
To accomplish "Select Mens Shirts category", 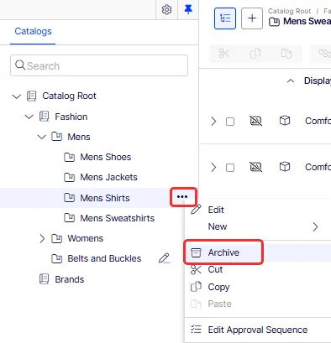I will (105, 198).
